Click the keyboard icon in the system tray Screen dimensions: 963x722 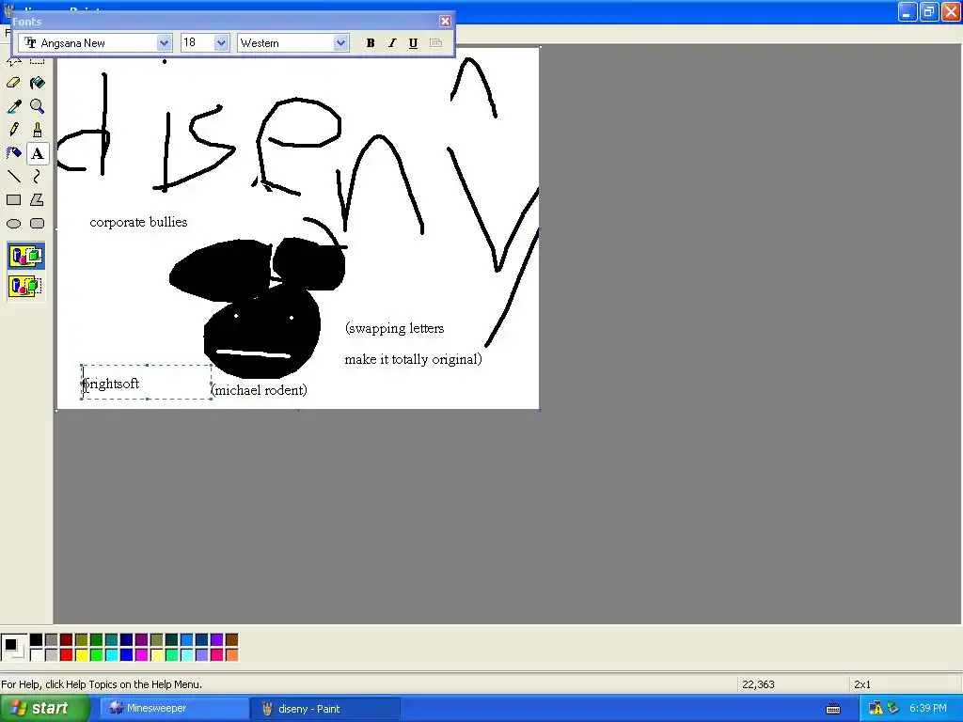click(833, 709)
